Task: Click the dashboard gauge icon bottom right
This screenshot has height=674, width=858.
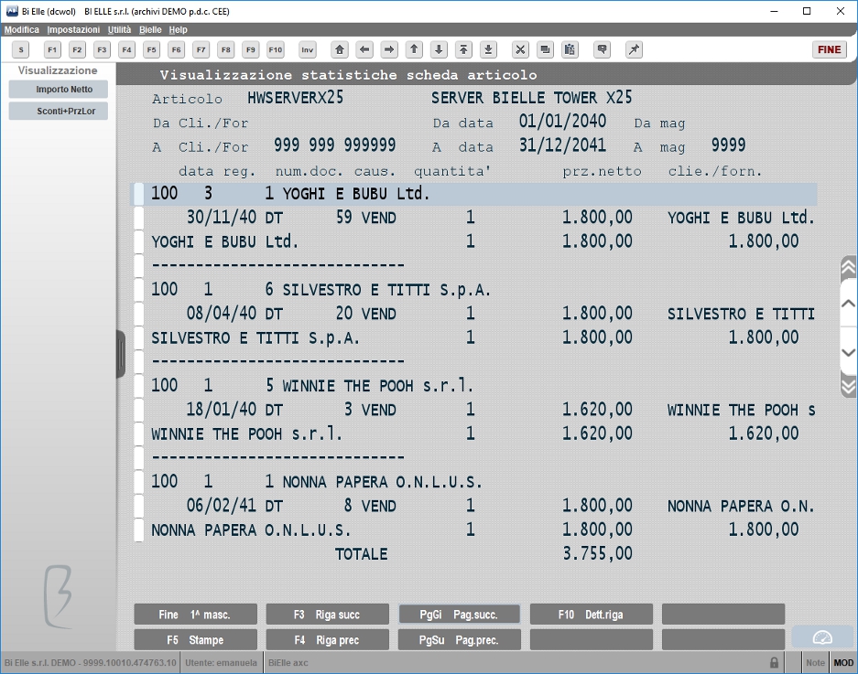Action: (822, 638)
